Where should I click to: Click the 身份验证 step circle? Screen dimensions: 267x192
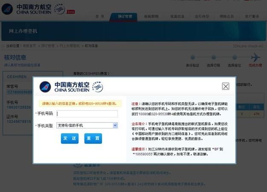[x=192, y=57]
